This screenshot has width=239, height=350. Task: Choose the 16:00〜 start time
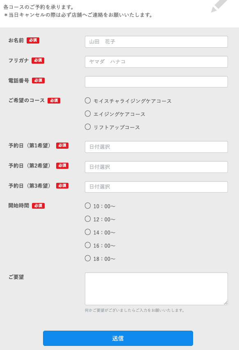88,245
